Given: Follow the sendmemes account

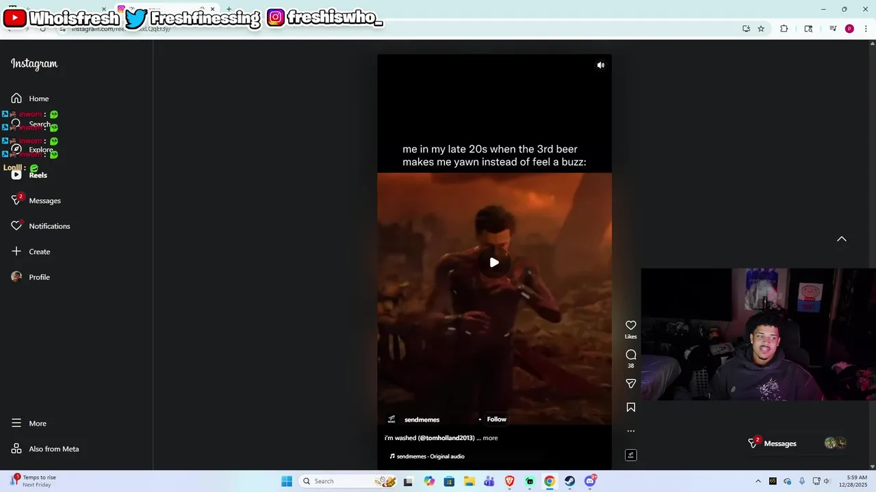Looking at the screenshot, I should point(497,420).
